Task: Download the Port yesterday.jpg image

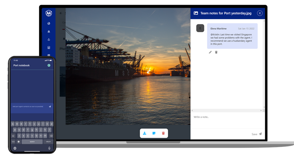Action: [145, 133]
